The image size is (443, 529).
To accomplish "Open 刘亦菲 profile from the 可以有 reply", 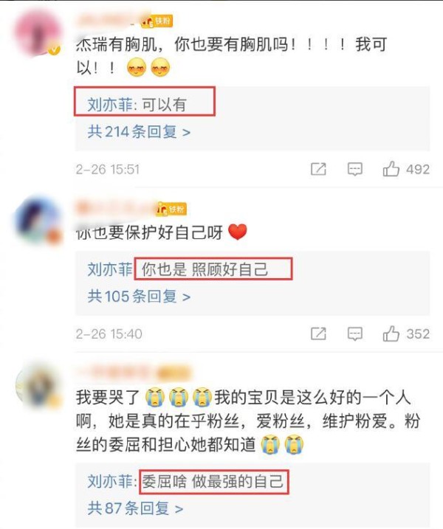I will click(110, 104).
